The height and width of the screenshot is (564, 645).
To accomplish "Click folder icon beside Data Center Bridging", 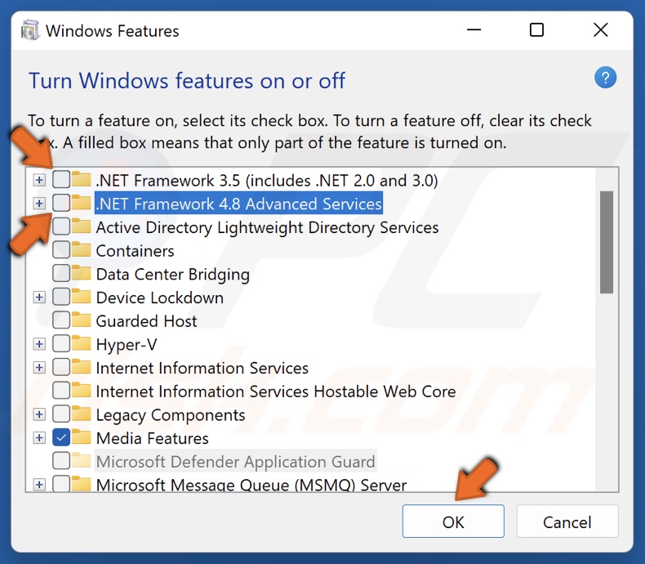I will pos(81,273).
